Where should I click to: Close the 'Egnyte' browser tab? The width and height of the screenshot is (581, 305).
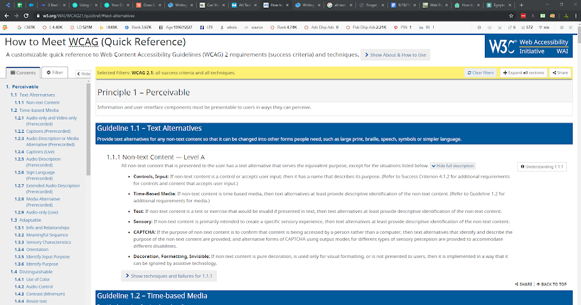[x=510, y=5]
